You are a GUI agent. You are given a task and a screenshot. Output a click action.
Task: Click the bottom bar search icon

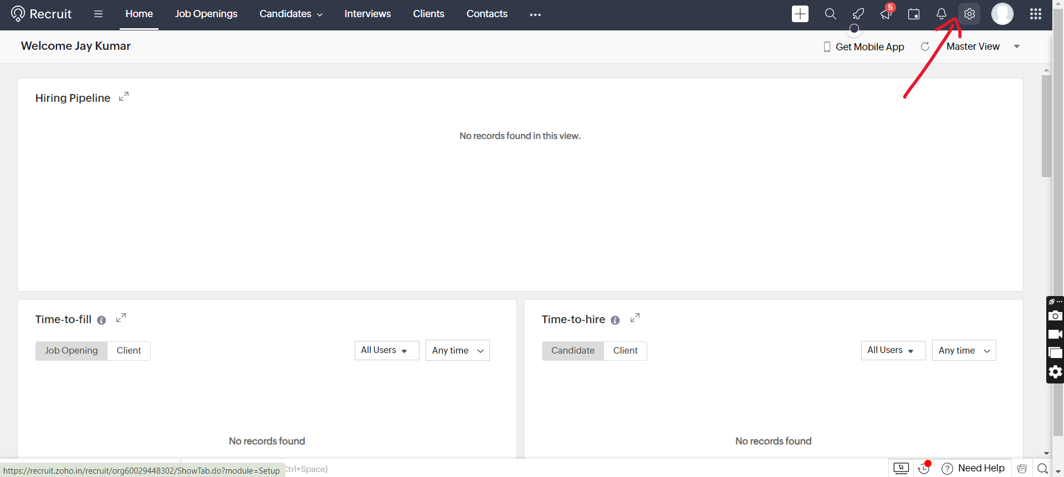pyautogui.click(x=1042, y=469)
